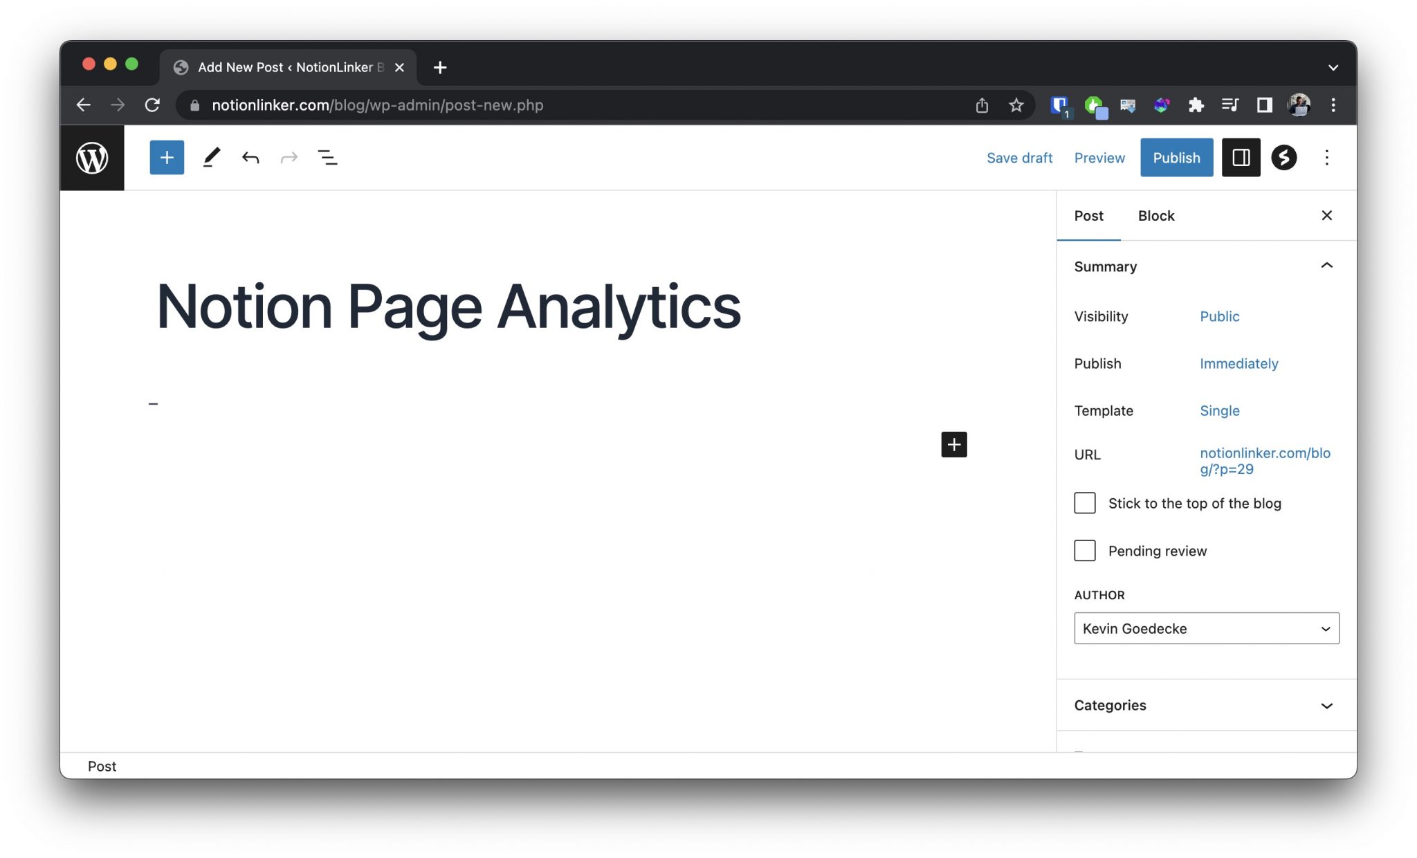
Task: Click the Redo arrow icon
Action: [x=289, y=157]
